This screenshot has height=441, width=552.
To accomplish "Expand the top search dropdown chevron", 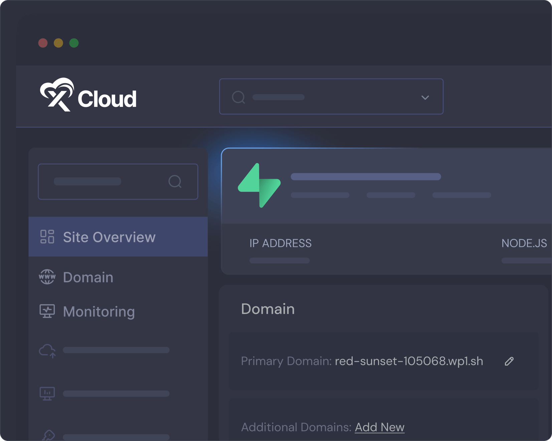I will click(425, 98).
